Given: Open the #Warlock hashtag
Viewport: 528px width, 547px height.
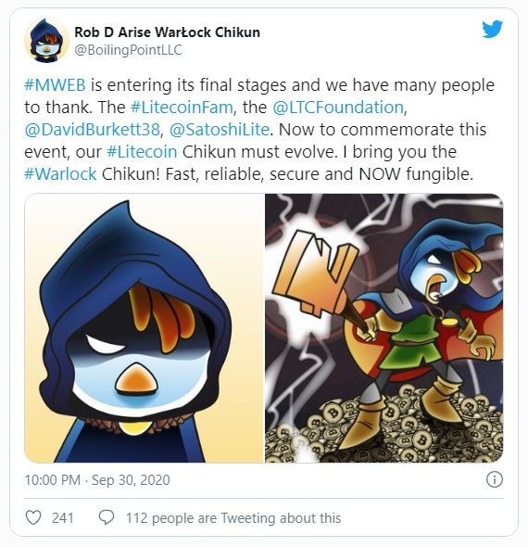Looking at the screenshot, I should (60, 174).
